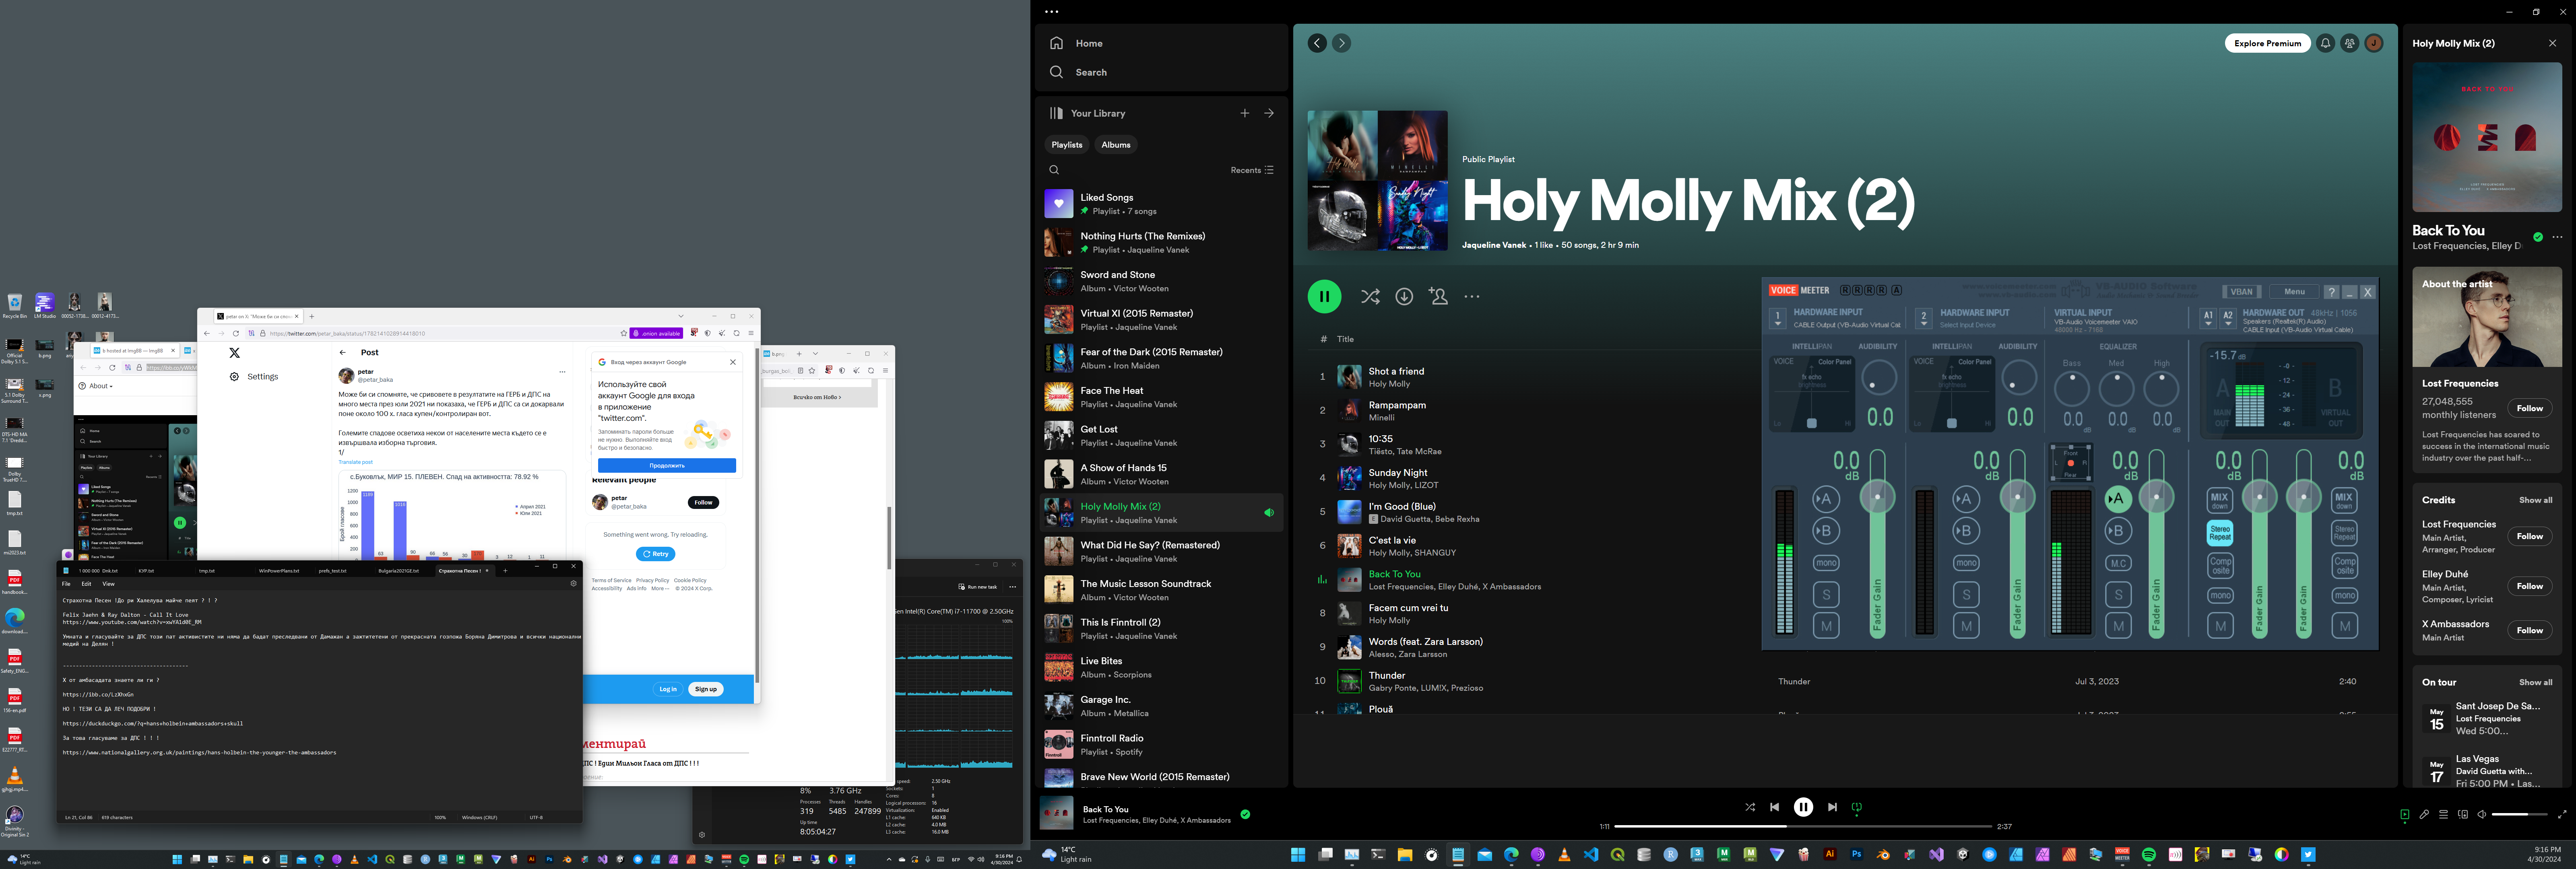Click the VBAN button in Voicemeeter
Screen dimensions: 2576x869
pos(2241,292)
